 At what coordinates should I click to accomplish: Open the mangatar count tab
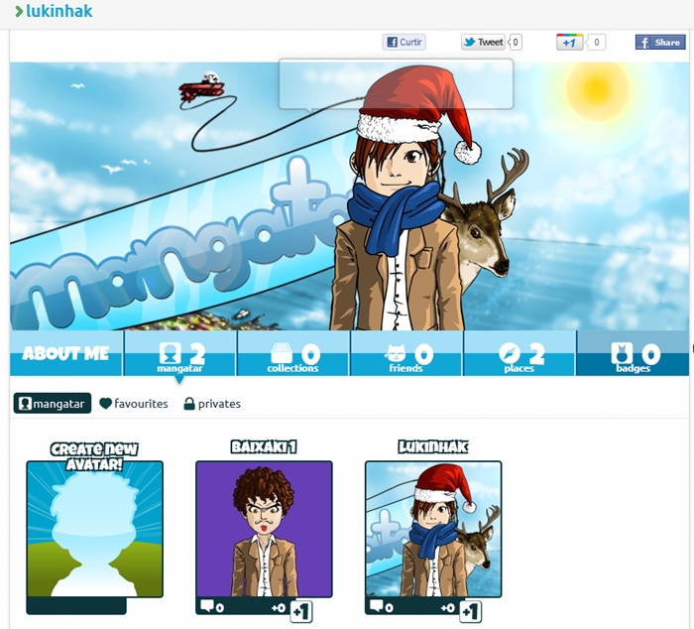pyautogui.click(x=180, y=353)
